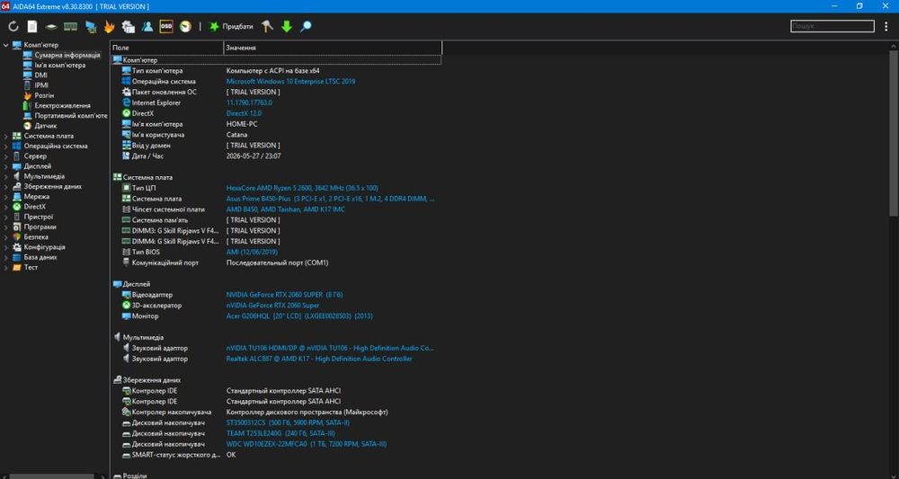The image size is (899, 479).
Task: Click the sensor gauge toolbar icon
Action: pos(185,26)
